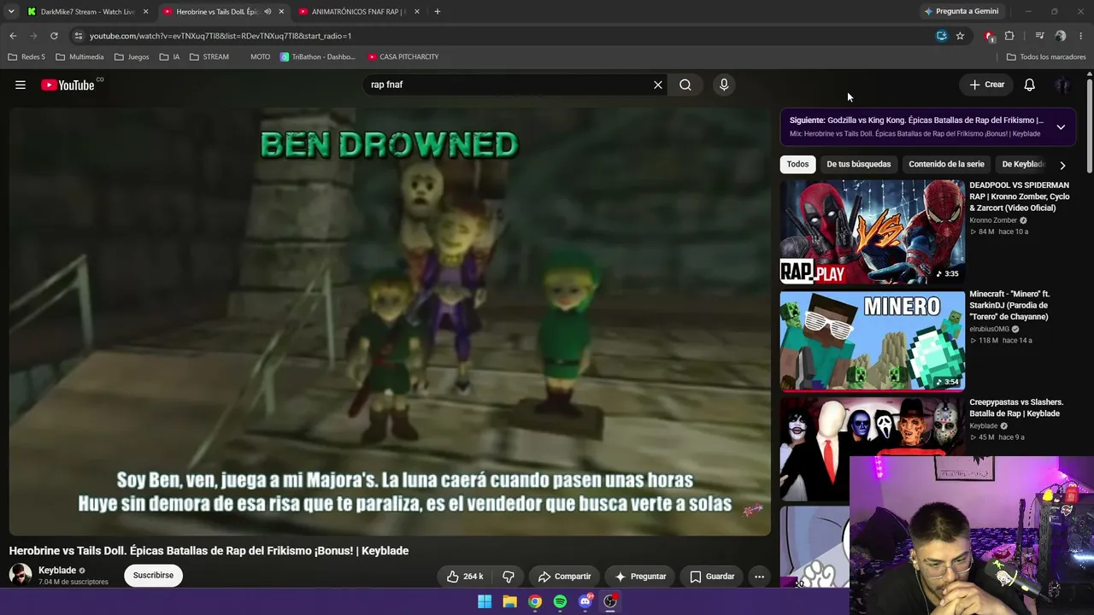Open the CASA PITCHARCITY bookmark
1094x615 pixels.
tap(403, 57)
